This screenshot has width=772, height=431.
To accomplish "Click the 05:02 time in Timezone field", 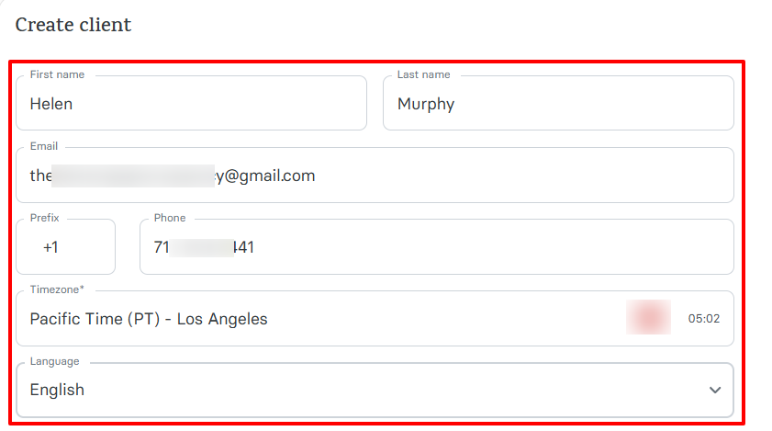I will (704, 319).
